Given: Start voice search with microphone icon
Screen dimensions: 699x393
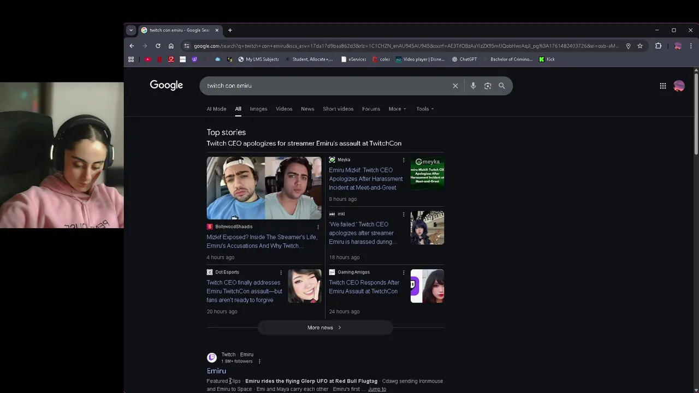Looking at the screenshot, I should click(473, 86).
